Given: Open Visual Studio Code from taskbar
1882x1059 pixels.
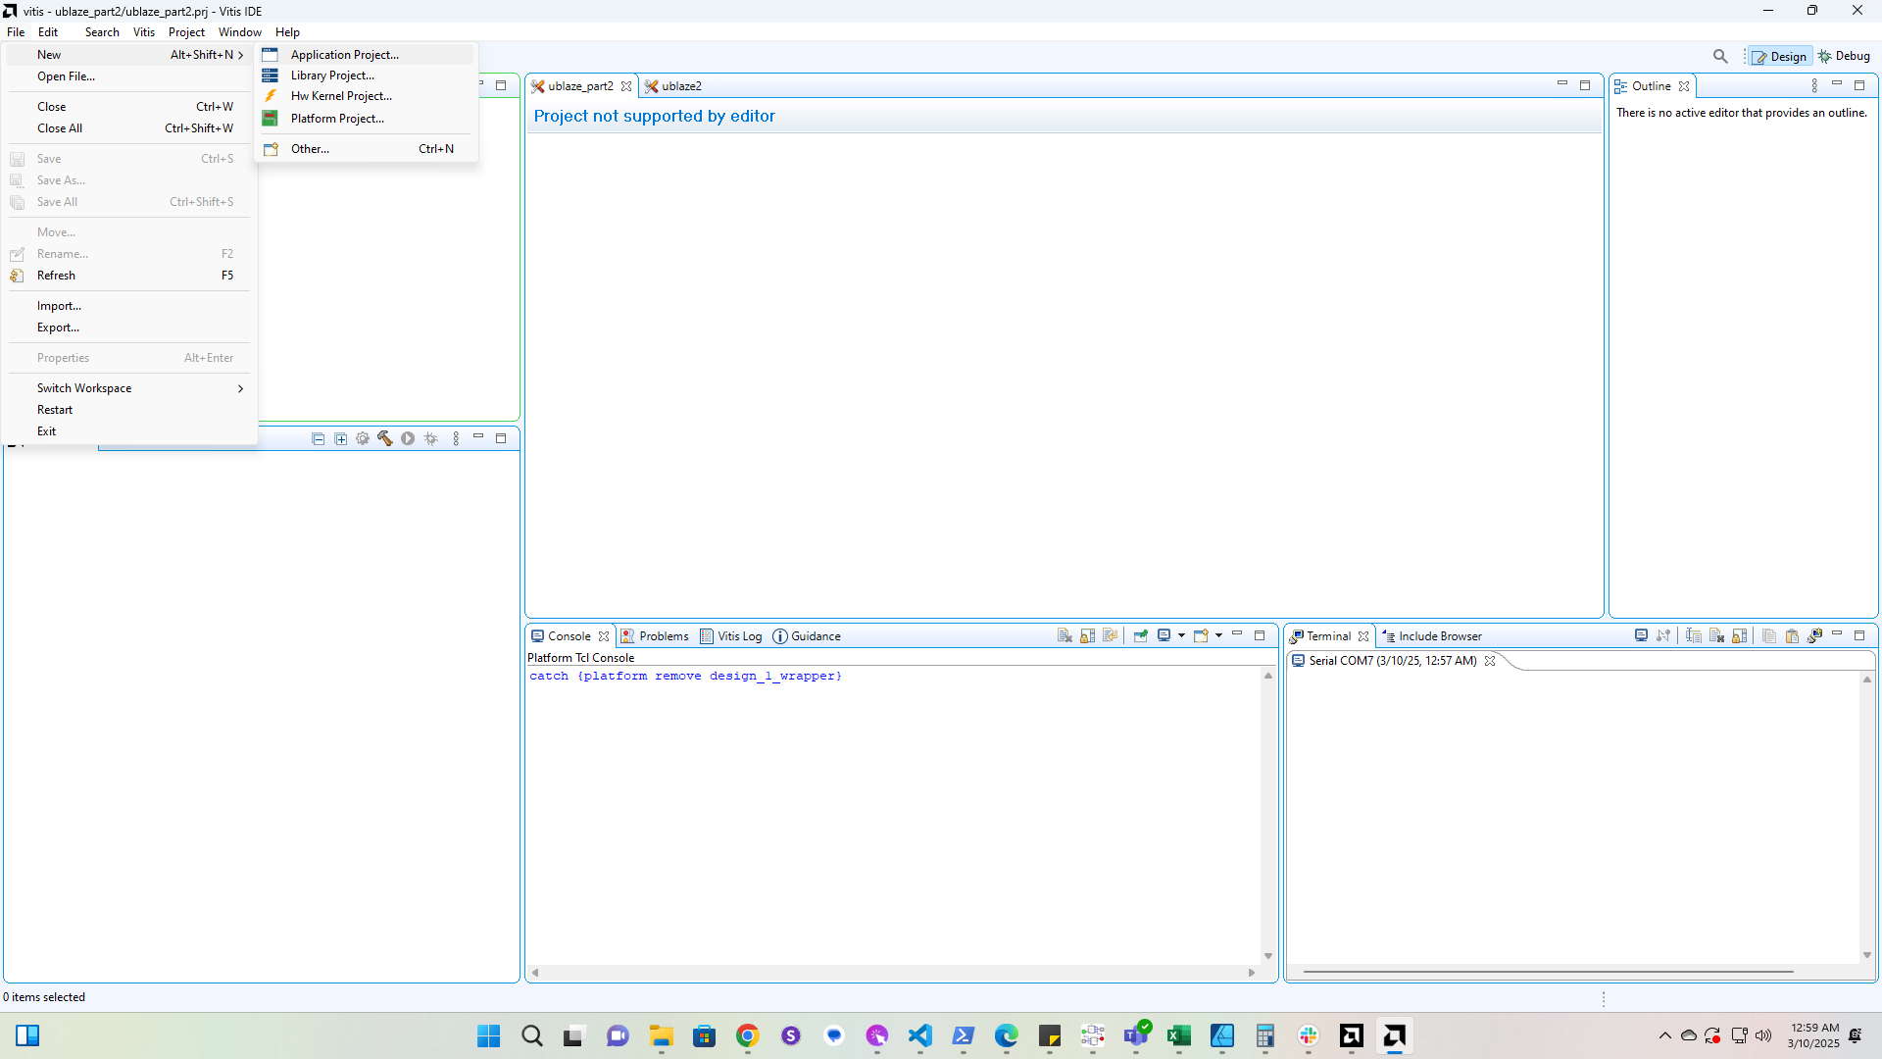Looking at the screenshot, I should point(920,1036).
